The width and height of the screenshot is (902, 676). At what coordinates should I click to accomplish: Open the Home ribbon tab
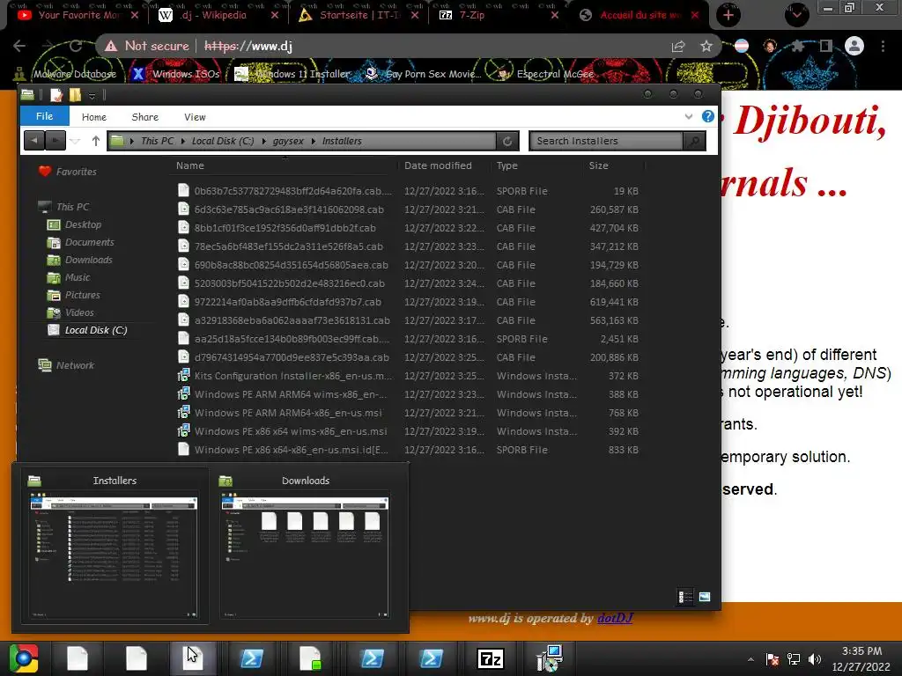click(93, 117)
